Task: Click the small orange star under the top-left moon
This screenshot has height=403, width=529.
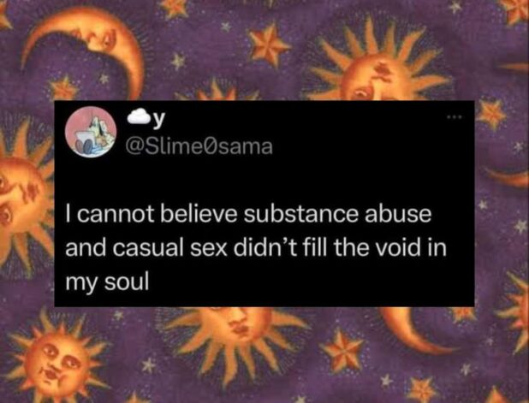Action: (63, 88)
